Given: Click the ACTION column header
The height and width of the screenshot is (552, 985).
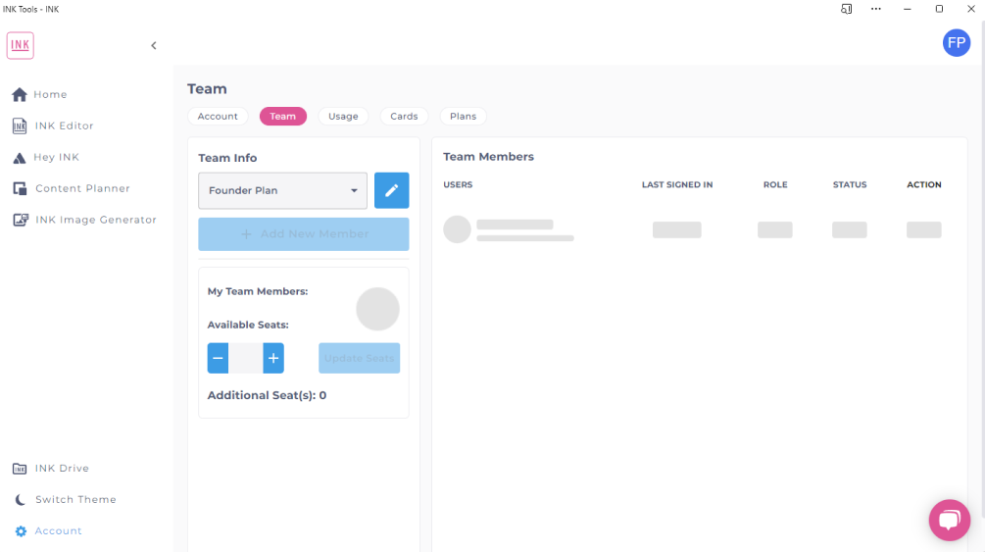Looking at the screenshot, I should coord(924,185).
